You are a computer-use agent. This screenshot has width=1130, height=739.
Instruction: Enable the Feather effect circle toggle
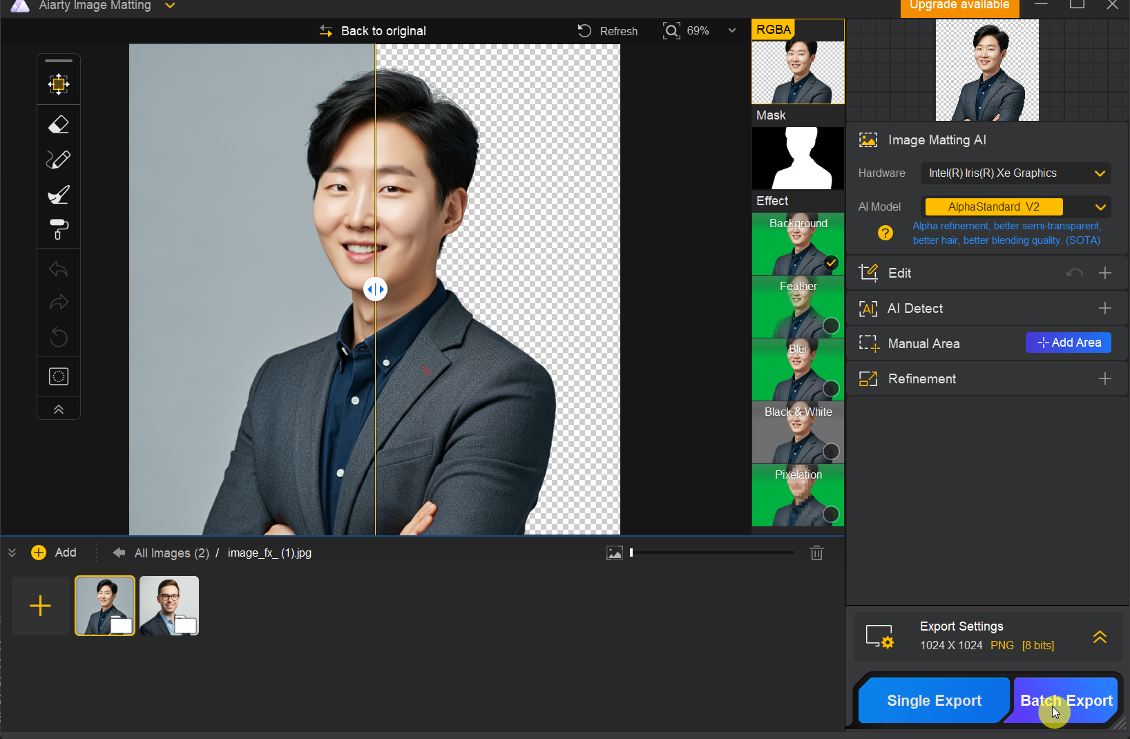832,326
